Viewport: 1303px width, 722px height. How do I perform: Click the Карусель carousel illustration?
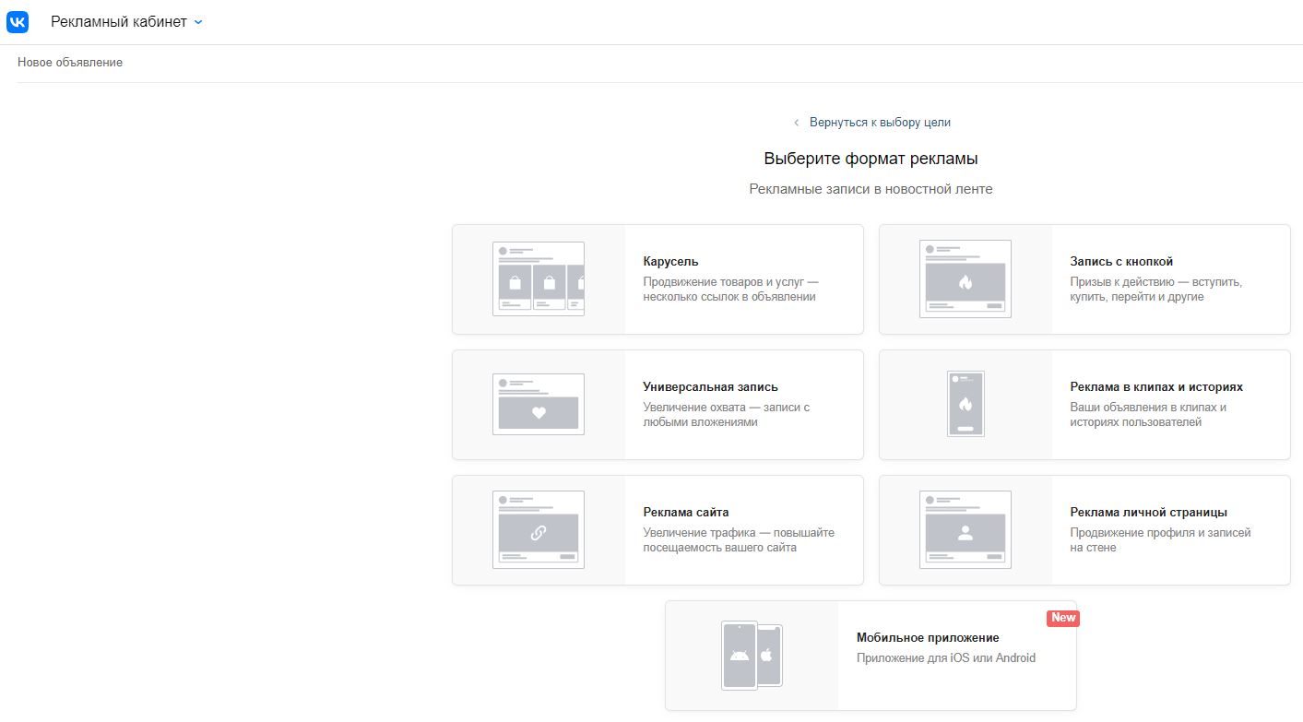click(539, 279)
